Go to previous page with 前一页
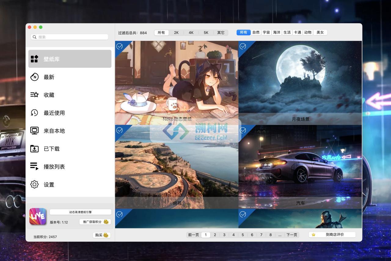The image size is (391, 261). point(194,235)
